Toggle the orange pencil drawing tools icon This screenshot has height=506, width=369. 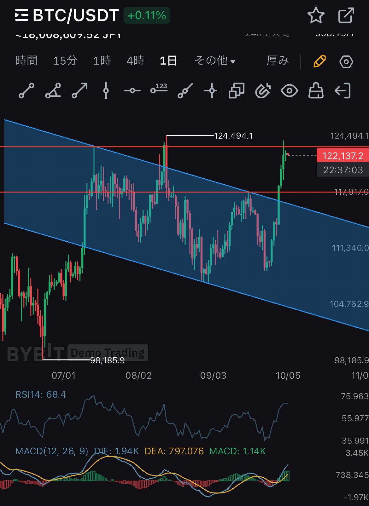319,61
